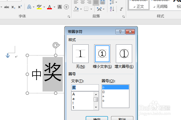Click help button in 带圈字符 dialog
The image size is (181, 120).
(x=120, y=31)
